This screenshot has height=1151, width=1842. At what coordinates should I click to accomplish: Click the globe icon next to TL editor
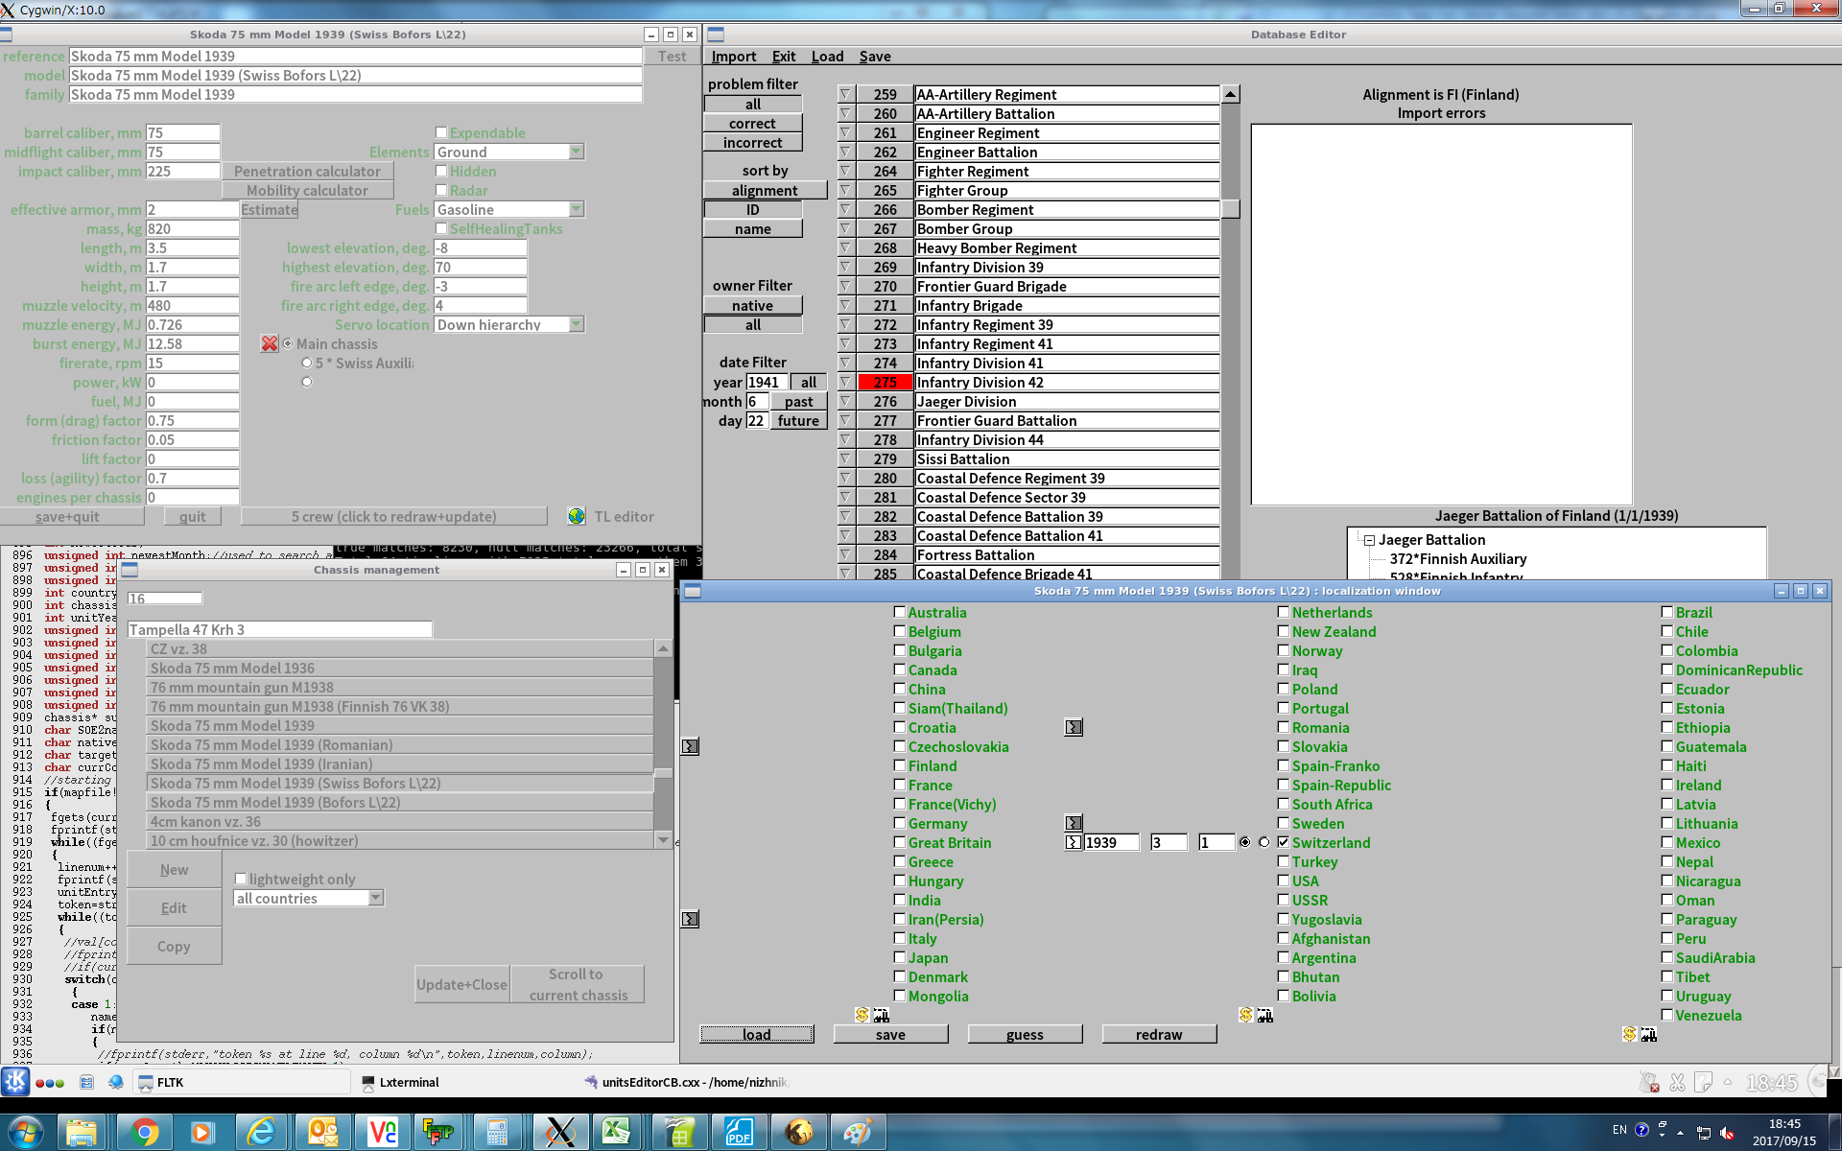(x=577, y=516)
